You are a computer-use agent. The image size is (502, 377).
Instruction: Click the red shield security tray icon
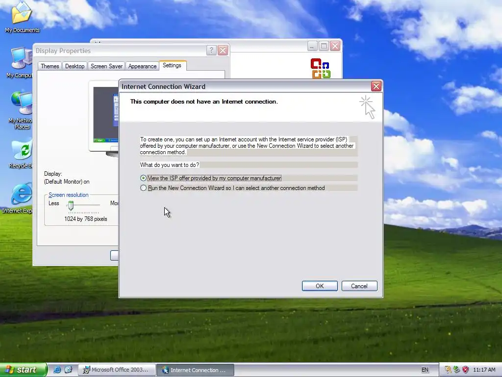click(x=466, y=370)
